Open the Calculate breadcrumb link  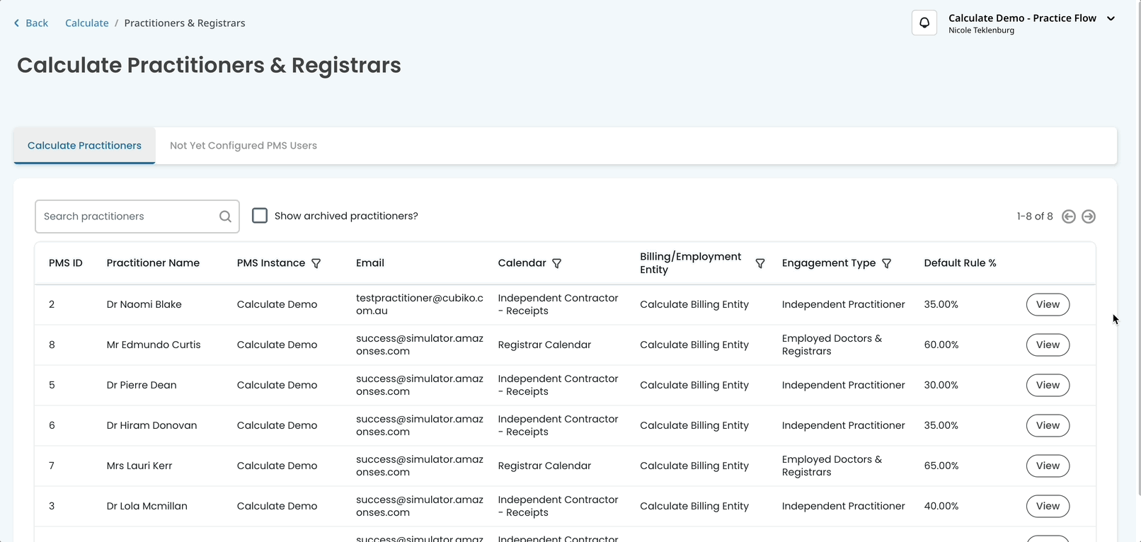pos(87,23)
